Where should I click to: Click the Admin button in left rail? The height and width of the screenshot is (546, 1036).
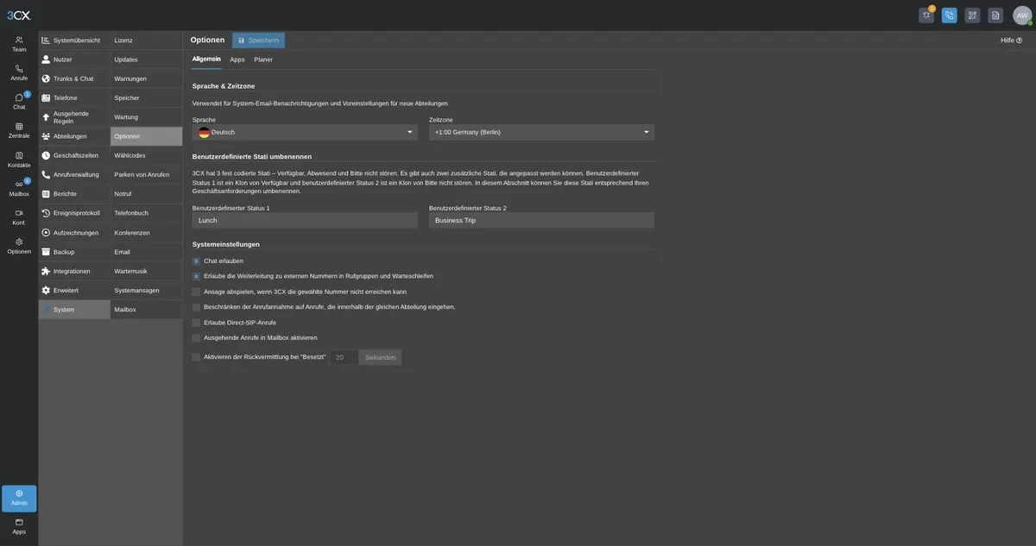(19, 498)
